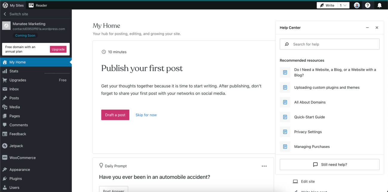
Task: Click the Posts pushpin icon
Action: (5, 98)
